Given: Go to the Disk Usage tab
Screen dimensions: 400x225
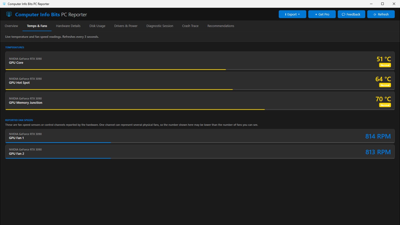Looking at the screenshot, I should tap(97, 26).
